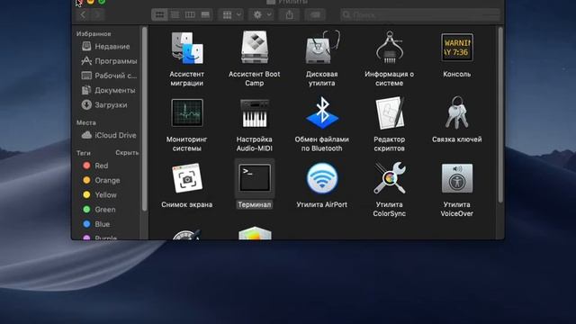Image resolution: width=576 pixels, height=324 pixels.
Task: Open the Ассистент Boot Camp icon
Action: tap(255, 48)
